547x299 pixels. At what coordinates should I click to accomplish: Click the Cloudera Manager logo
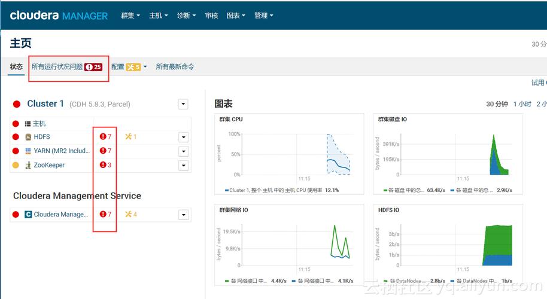click(x=59, y=16)
